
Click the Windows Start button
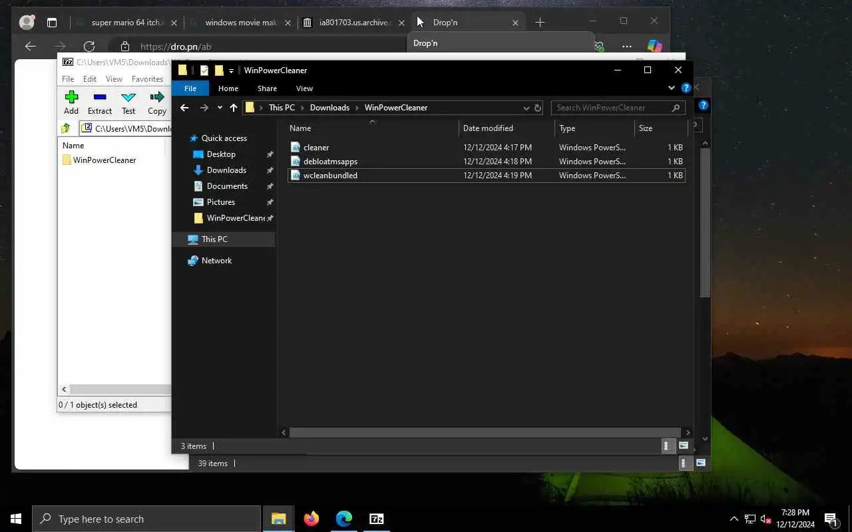16,519
